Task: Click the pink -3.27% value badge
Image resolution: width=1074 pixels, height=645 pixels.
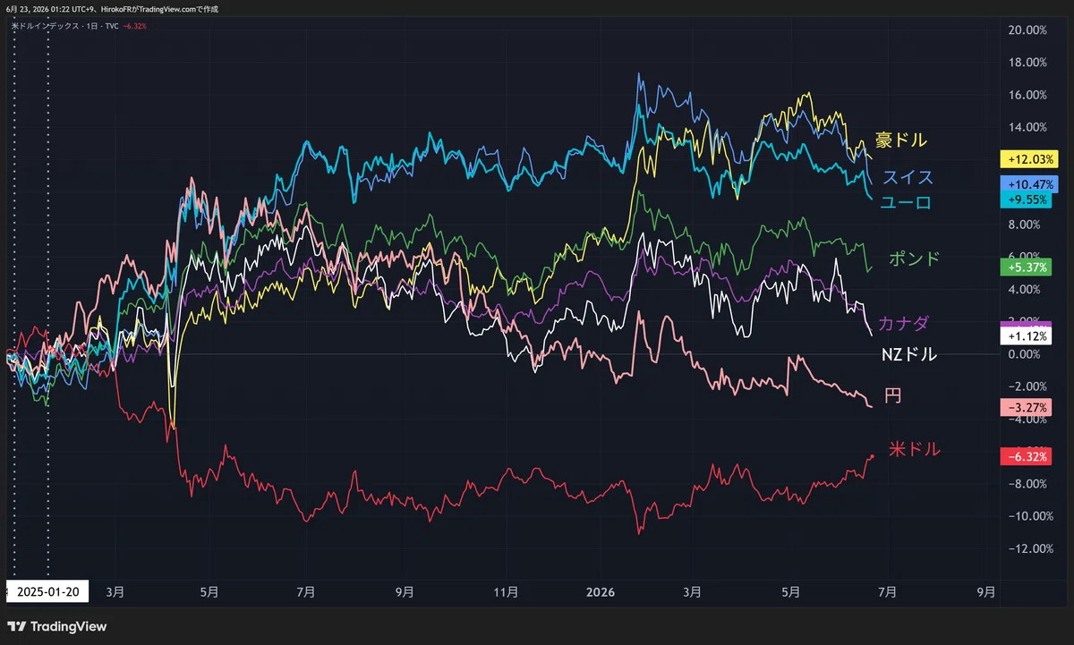Action: pyautogui.click(x=1026, y=408)
